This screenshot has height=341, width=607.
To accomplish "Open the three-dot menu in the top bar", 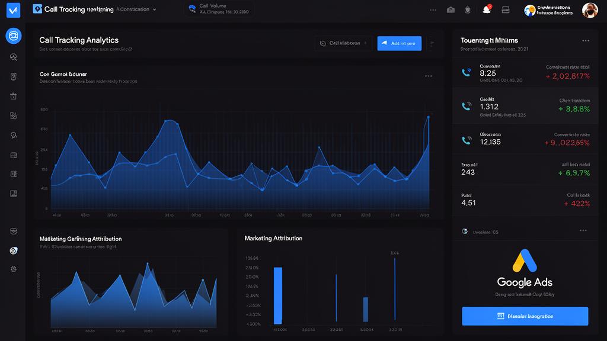I will (433, 9).
